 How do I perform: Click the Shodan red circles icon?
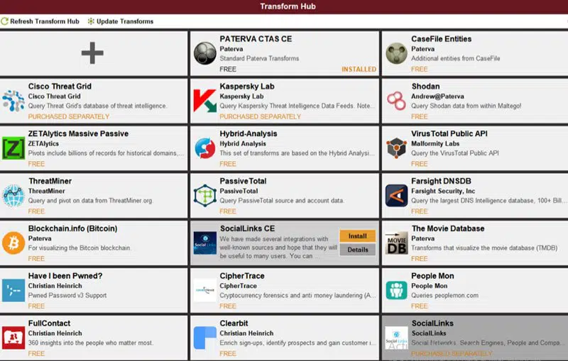(396, 101)
